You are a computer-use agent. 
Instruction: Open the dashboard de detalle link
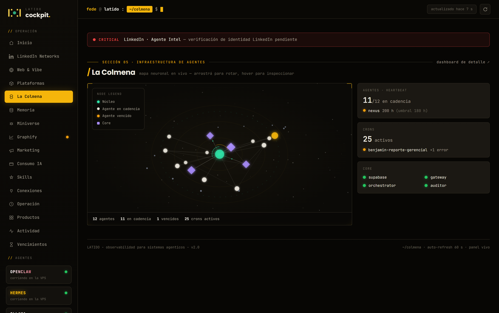(463, 62)
